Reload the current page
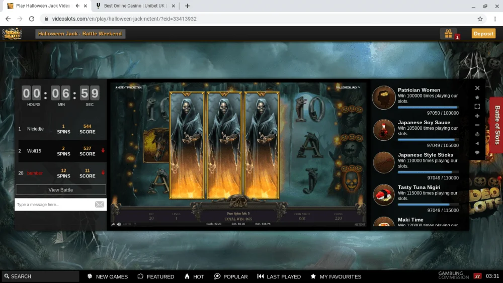The width and height of the screenshot is (503, 283). (x=31, y=19)
